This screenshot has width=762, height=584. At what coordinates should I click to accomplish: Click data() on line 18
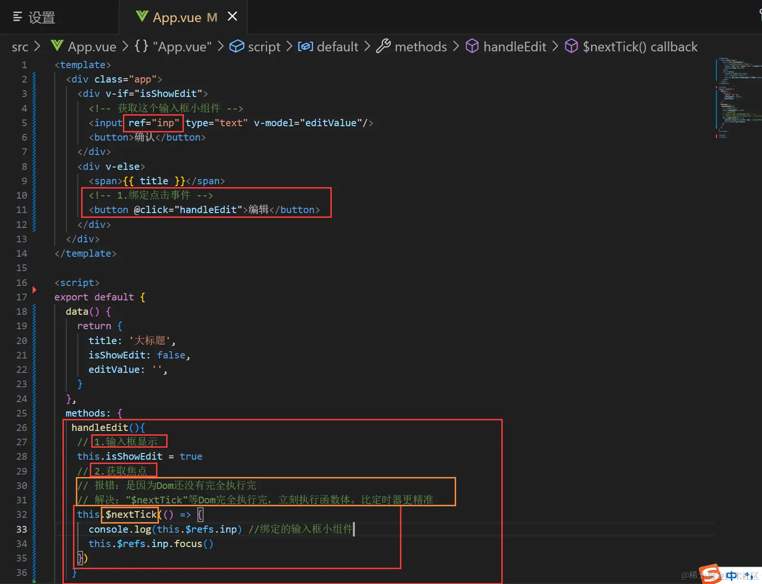[83, 311]
